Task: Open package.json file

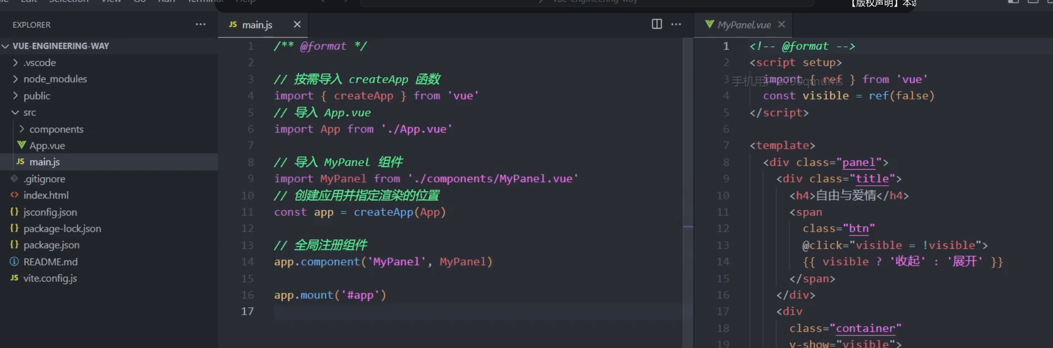Action: tap(109, 245)
